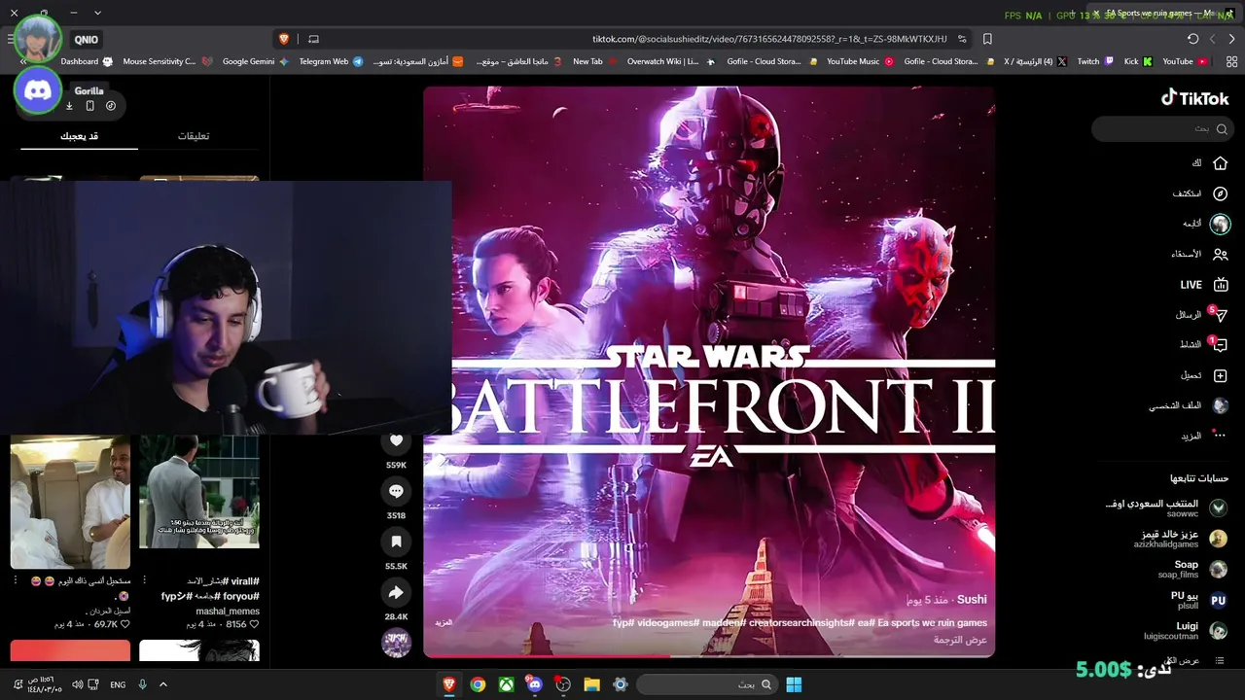The image size is (1245, 700).
Task: Like the TikTok video with heart icon
Action: (x=396, y=440)
